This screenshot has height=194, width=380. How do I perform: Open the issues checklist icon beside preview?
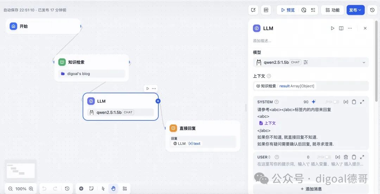(x=313, y=10)
